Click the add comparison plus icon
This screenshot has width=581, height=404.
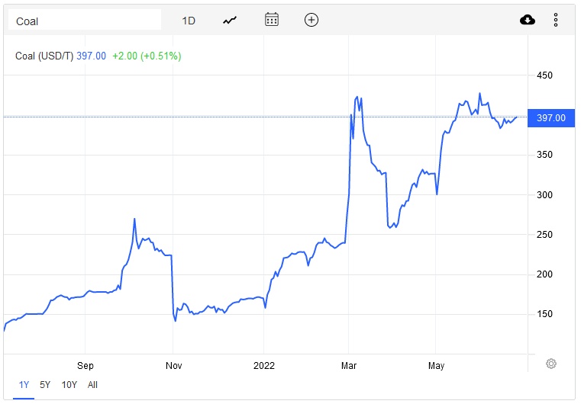tap(311, 20)
